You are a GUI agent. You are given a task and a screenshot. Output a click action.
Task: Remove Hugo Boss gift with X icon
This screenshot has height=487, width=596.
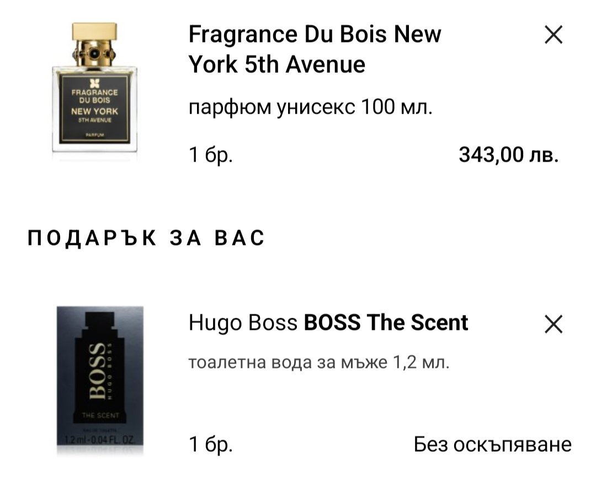coord(553,324)
